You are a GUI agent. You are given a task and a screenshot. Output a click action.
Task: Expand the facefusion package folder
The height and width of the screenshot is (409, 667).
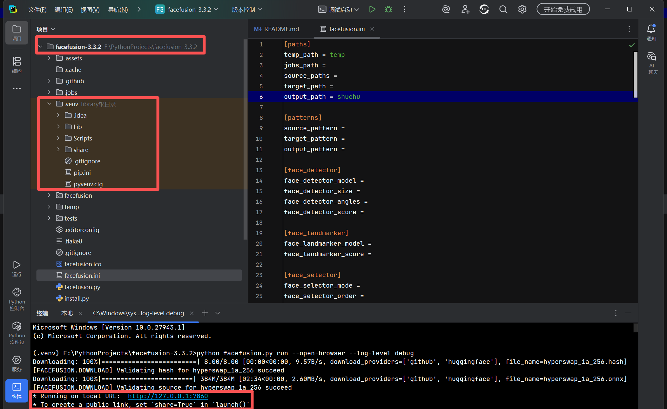click(x=49, y=195)
